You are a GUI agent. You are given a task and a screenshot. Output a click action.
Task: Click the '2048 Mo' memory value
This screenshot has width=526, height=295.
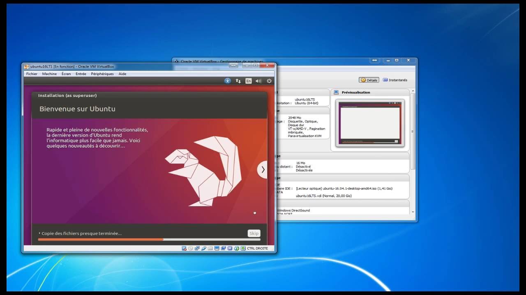(295, 118)
